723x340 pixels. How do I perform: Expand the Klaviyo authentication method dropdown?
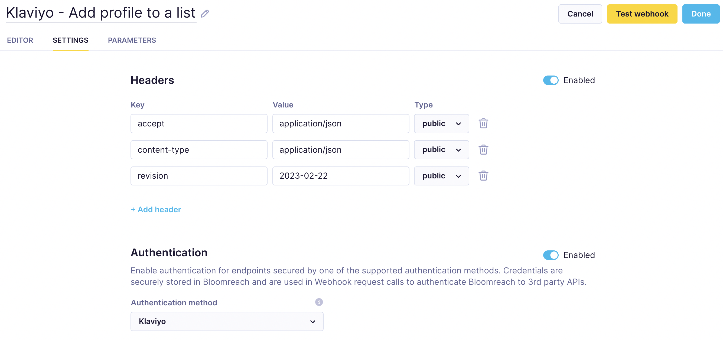[227, 321]
